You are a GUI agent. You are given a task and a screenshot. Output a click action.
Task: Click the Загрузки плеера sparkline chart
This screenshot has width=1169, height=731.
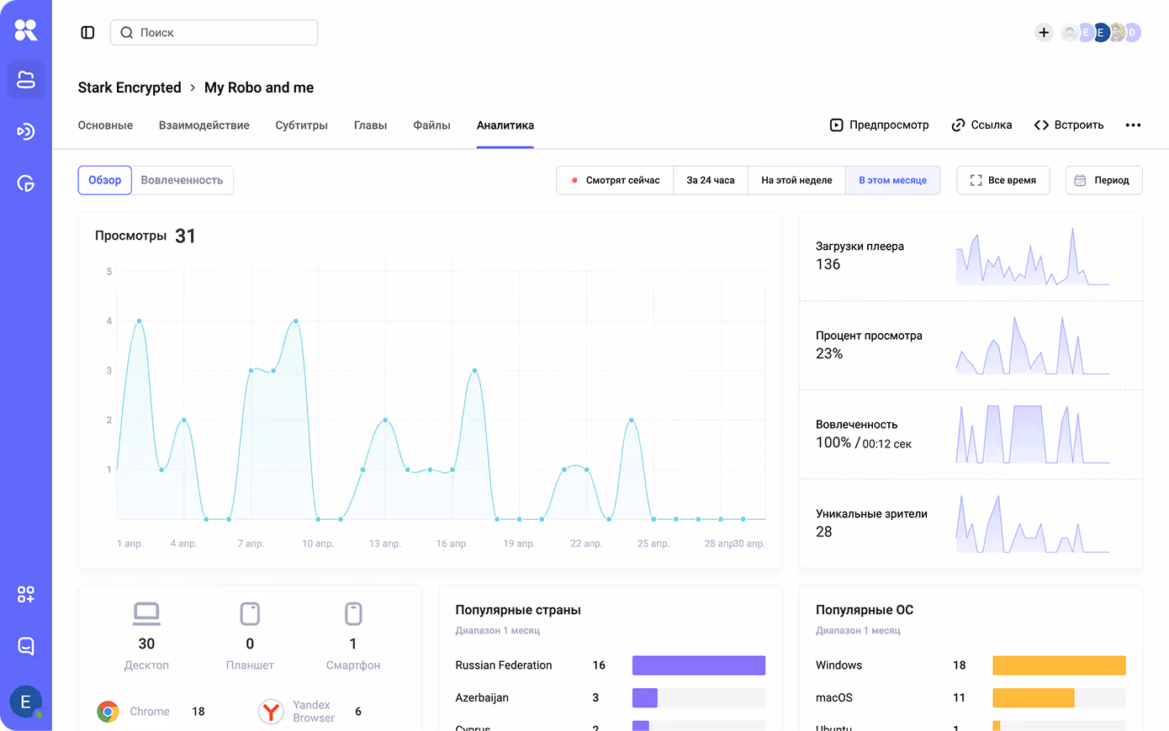pos(1033,257)
